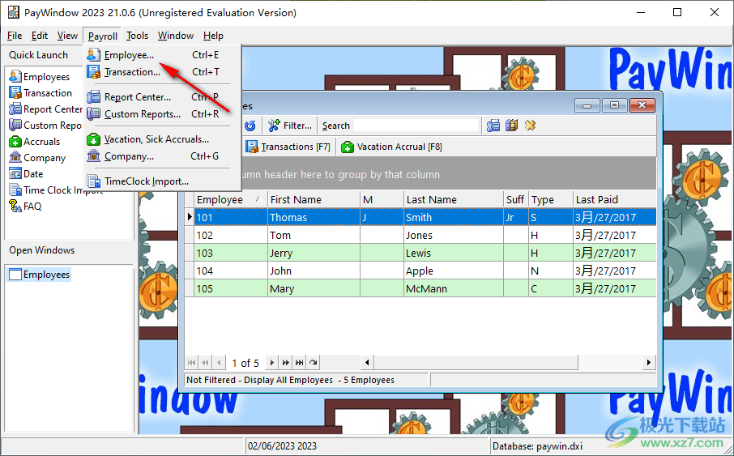Click horizontal scrollbar left arrow
This screenshot has height=456, width=734.
(367, 362)
